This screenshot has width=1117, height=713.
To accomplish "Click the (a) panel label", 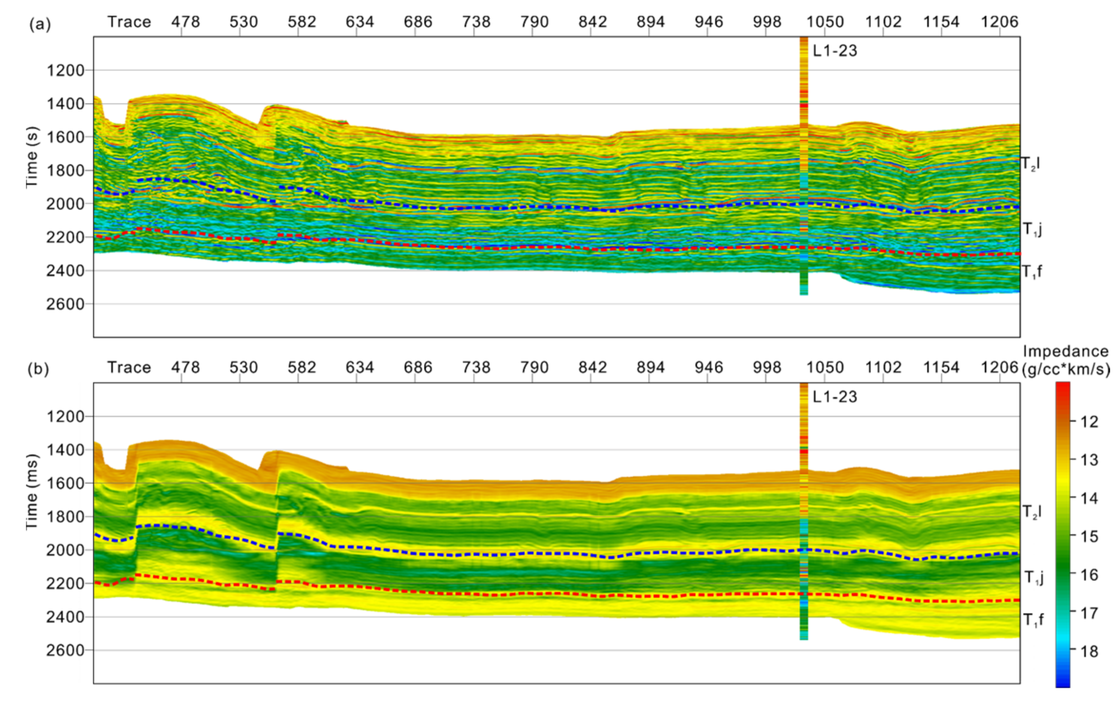I will (40, 24).
